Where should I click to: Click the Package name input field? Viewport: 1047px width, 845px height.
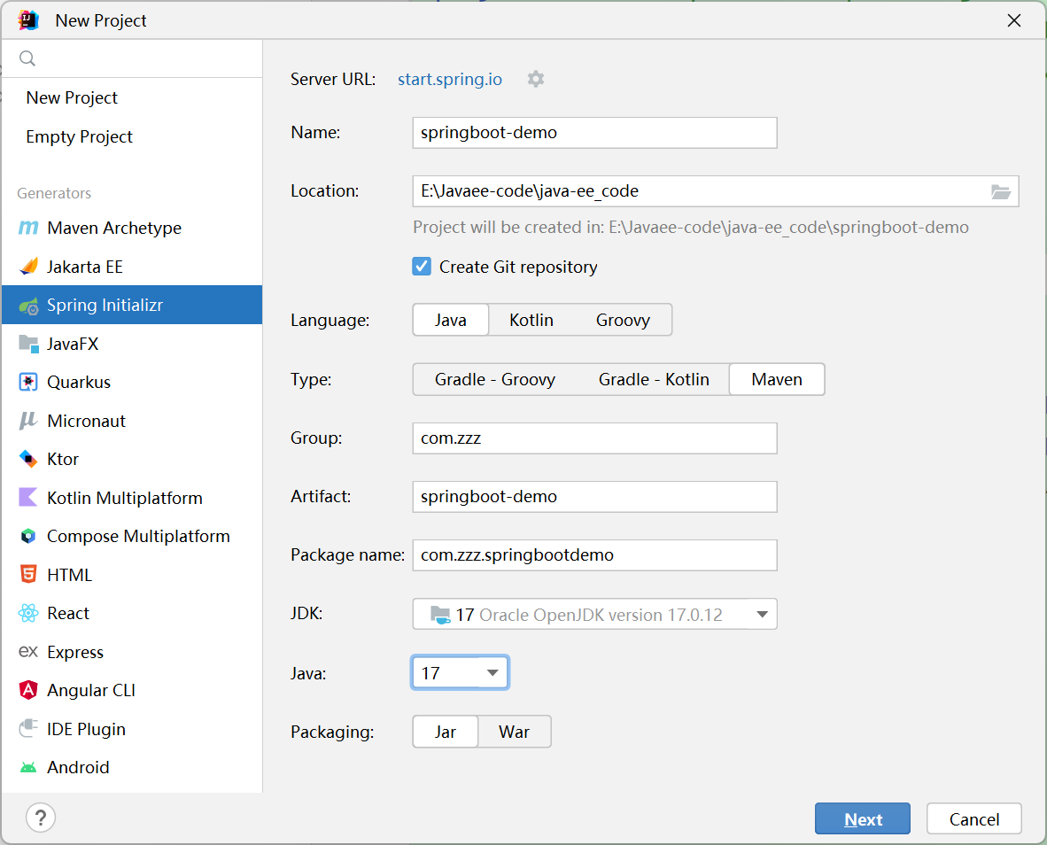click(594, 555)
